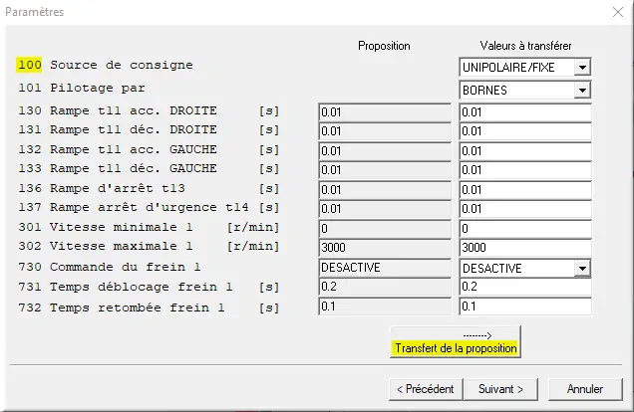Edit transfer value for 302 Vitesse maximale
This screenshot has height=412, width=634.
click(x=525, y=248)
